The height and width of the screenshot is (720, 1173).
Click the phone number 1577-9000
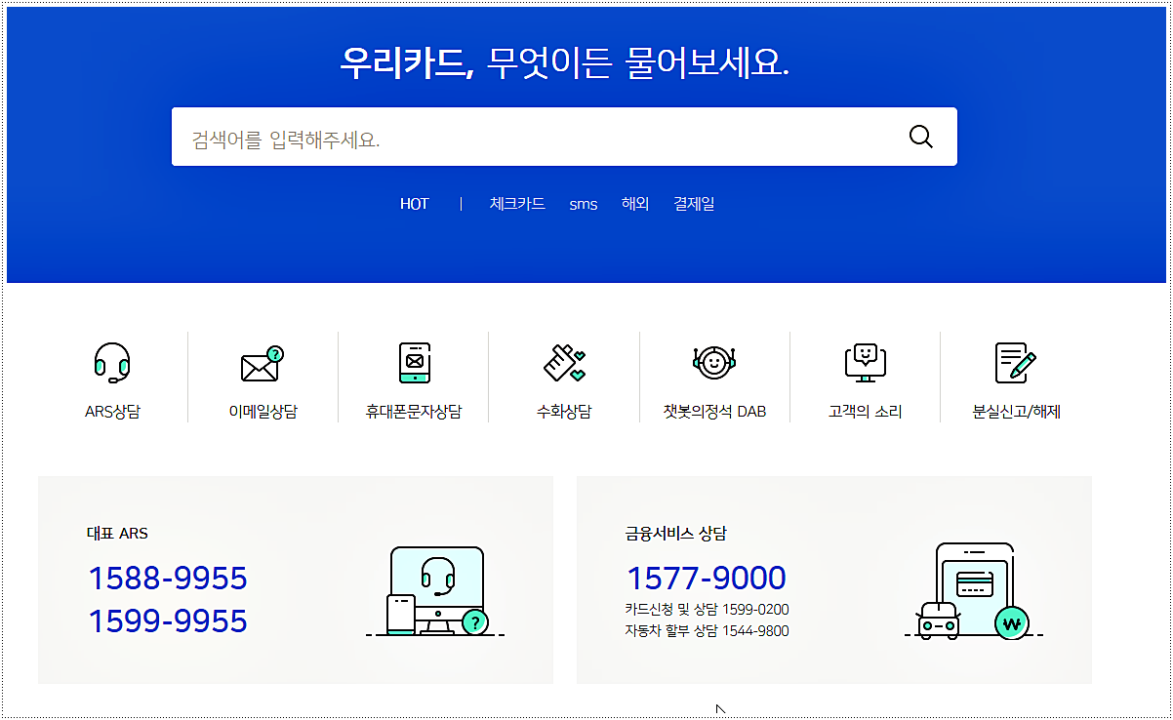pyautogui.click(x=706, y=579)
